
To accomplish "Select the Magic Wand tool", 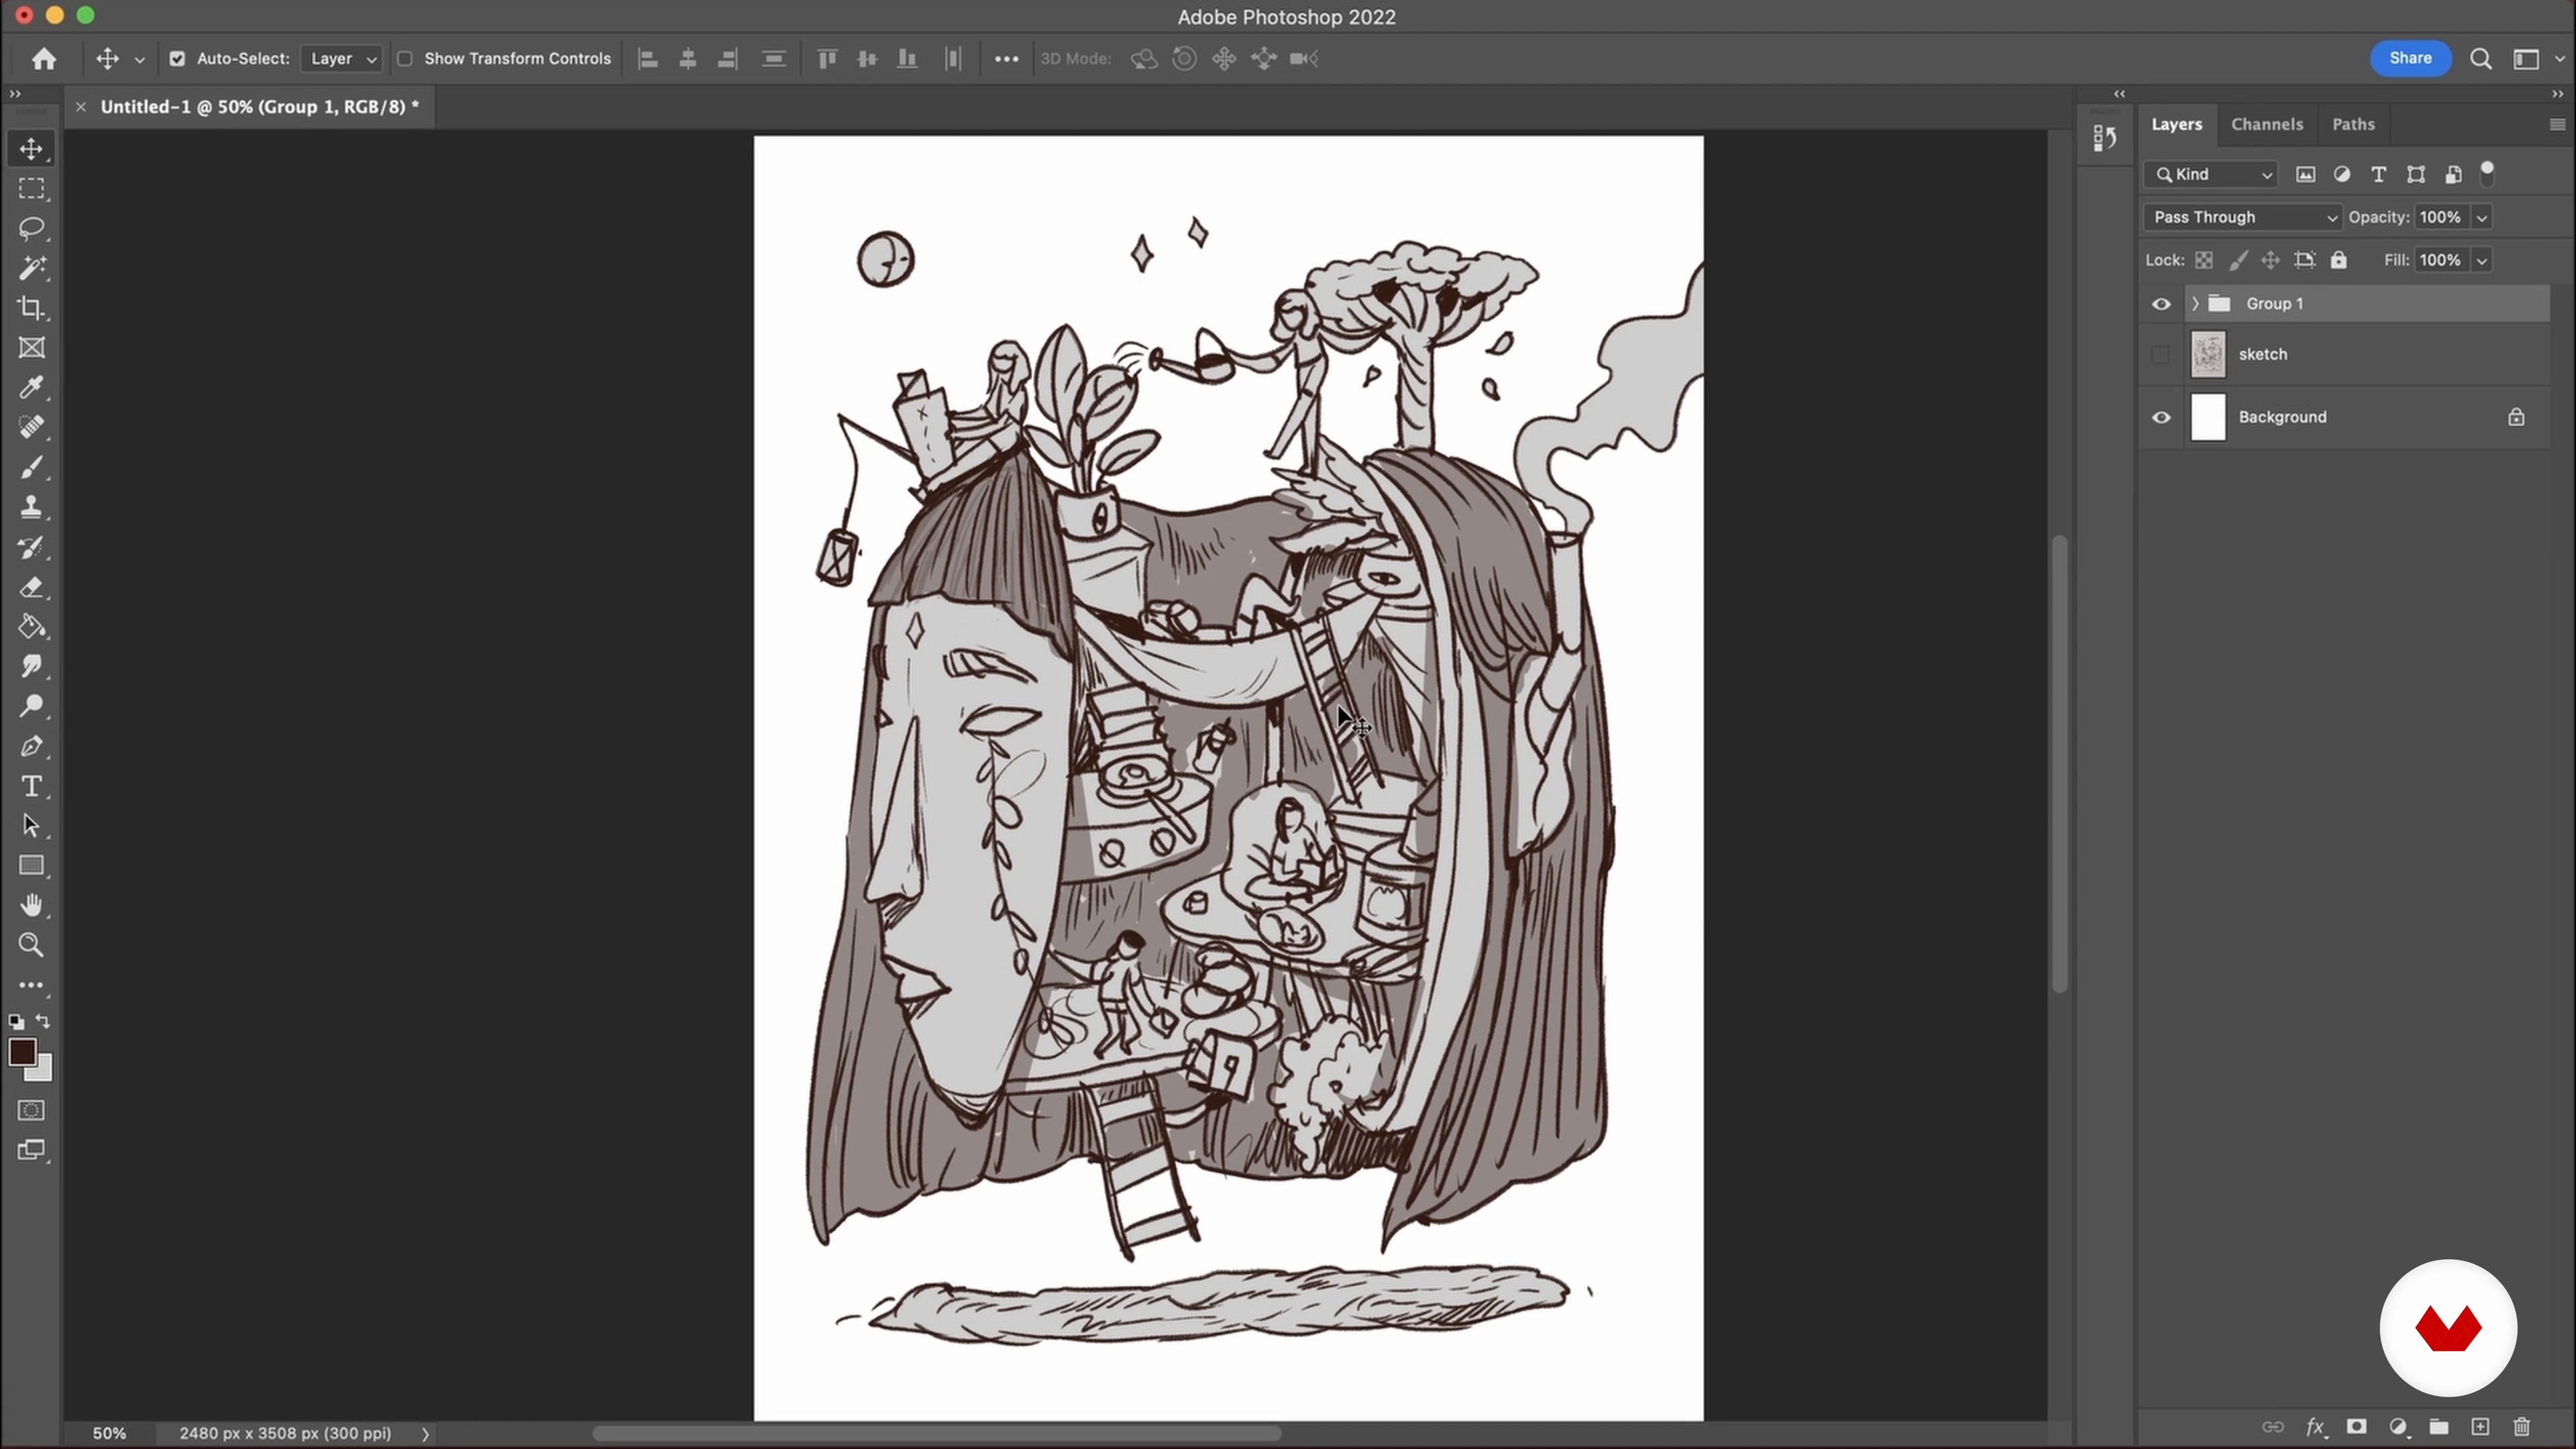I will click(x=31, y=268).
